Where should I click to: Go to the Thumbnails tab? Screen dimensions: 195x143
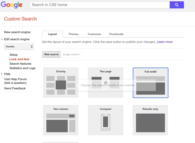point(116,34)
